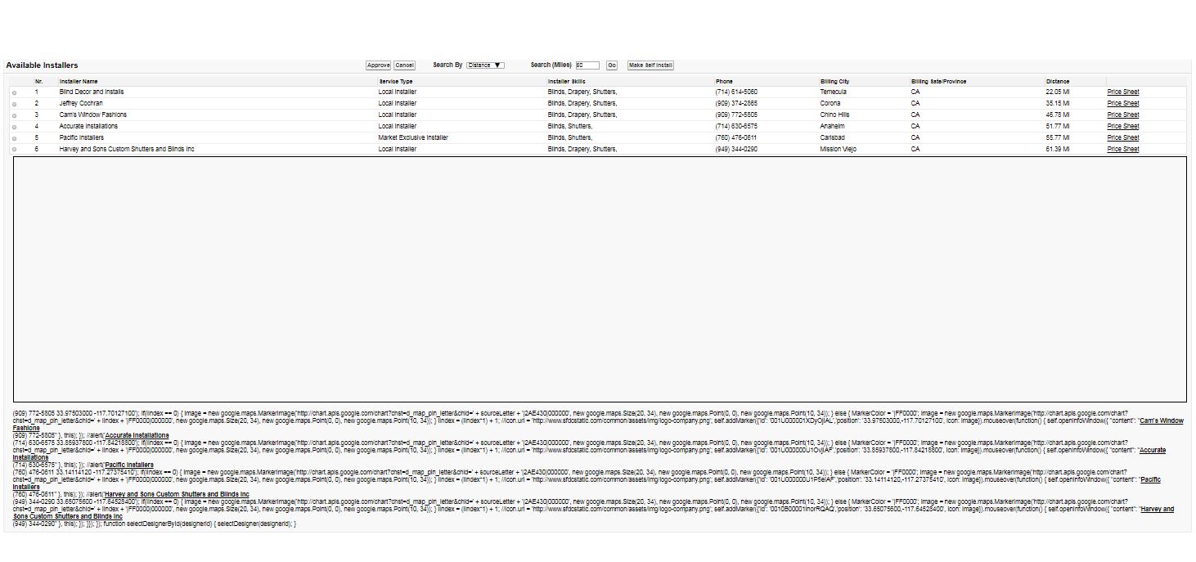1196x562 pixels.
Task: Choose Harvey and Sons Custom Shutters radio button
Action: (x=14, y=150)
